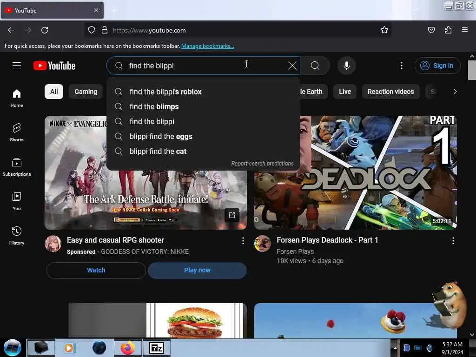Open the YouTube guide hamburger menu
Image resolution: width=476 pixels, height=357 pixels.
(x=17, y=66)
